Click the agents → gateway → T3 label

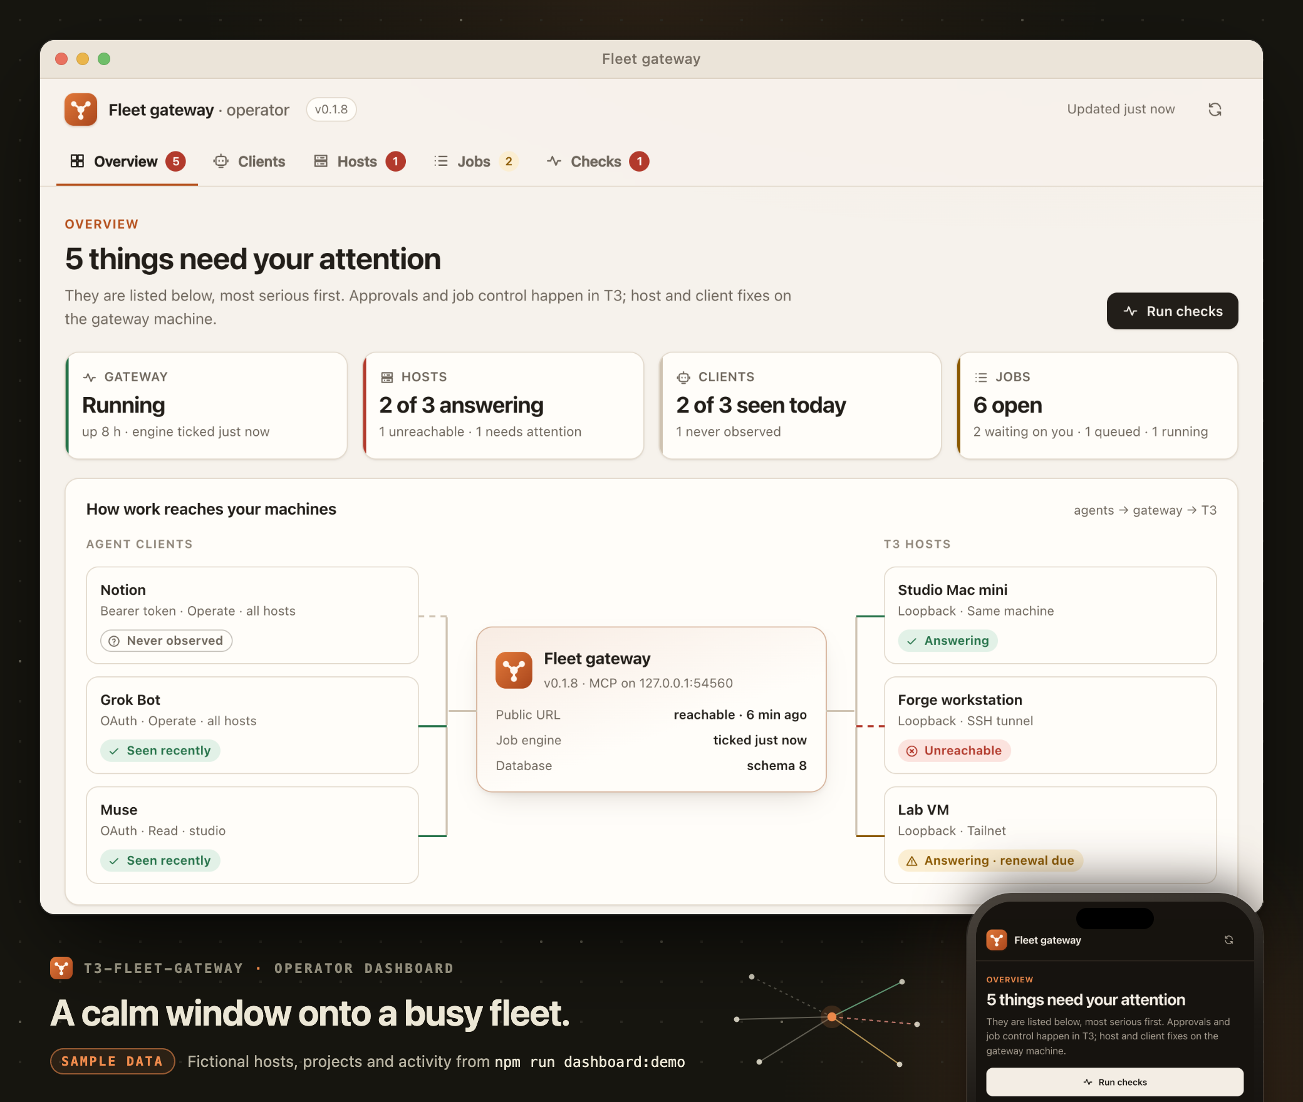pos(1145,510)
